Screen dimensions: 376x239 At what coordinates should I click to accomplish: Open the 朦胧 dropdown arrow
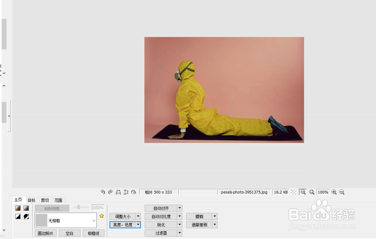pos(215,216)
